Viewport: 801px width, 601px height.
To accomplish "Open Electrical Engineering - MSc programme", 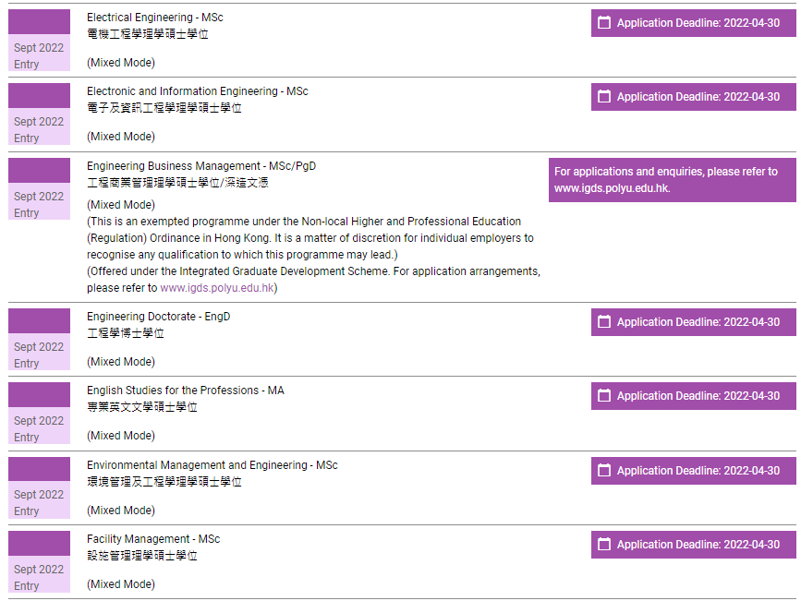I will point(154,18).
